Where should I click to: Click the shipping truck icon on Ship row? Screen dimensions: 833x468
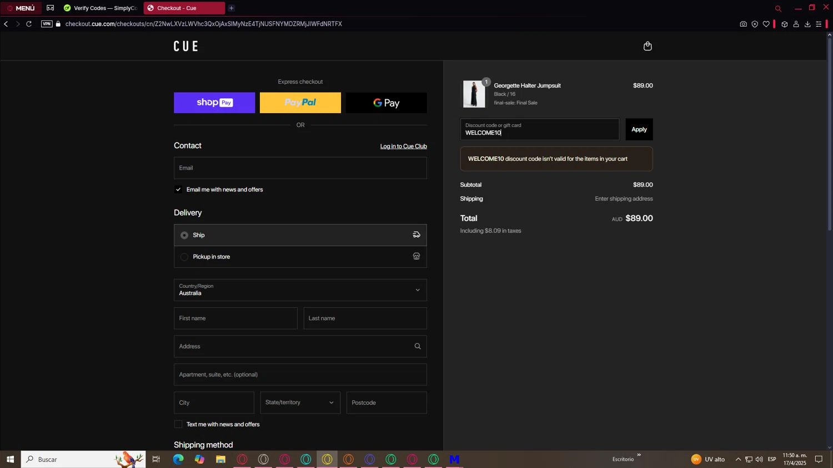tap(416, 235)
